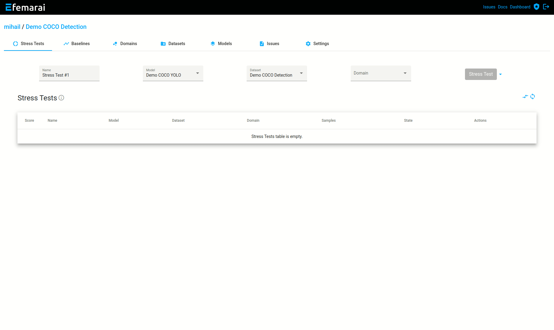This screenshot has width=554, height=330.
Task: Click the Efemarai logo
Action: click(25, 7)
